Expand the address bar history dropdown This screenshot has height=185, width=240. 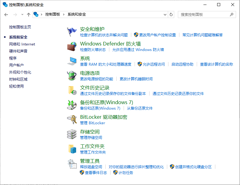pos(165,15)
